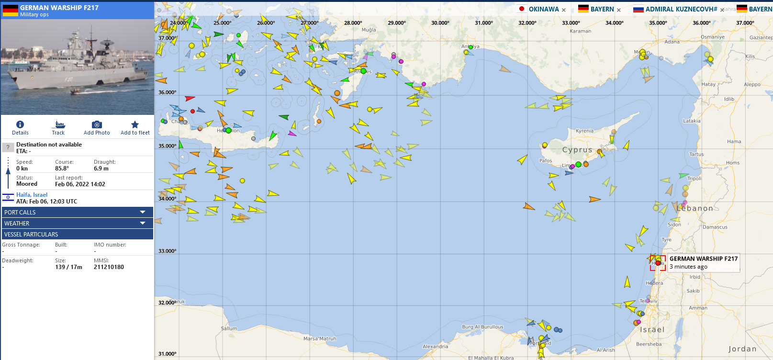Image resolution: width=773 pixels, height=360 pixels.
Task: Expand the WEATHER section
Action: [x=77, y=223]
